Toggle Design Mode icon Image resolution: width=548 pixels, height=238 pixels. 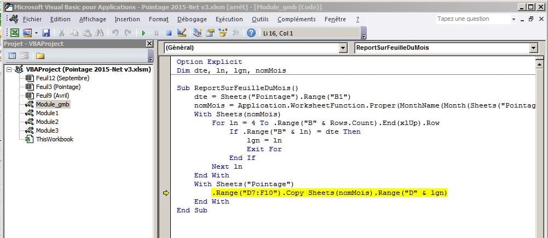pyautogui.click(x=182, y=33)
